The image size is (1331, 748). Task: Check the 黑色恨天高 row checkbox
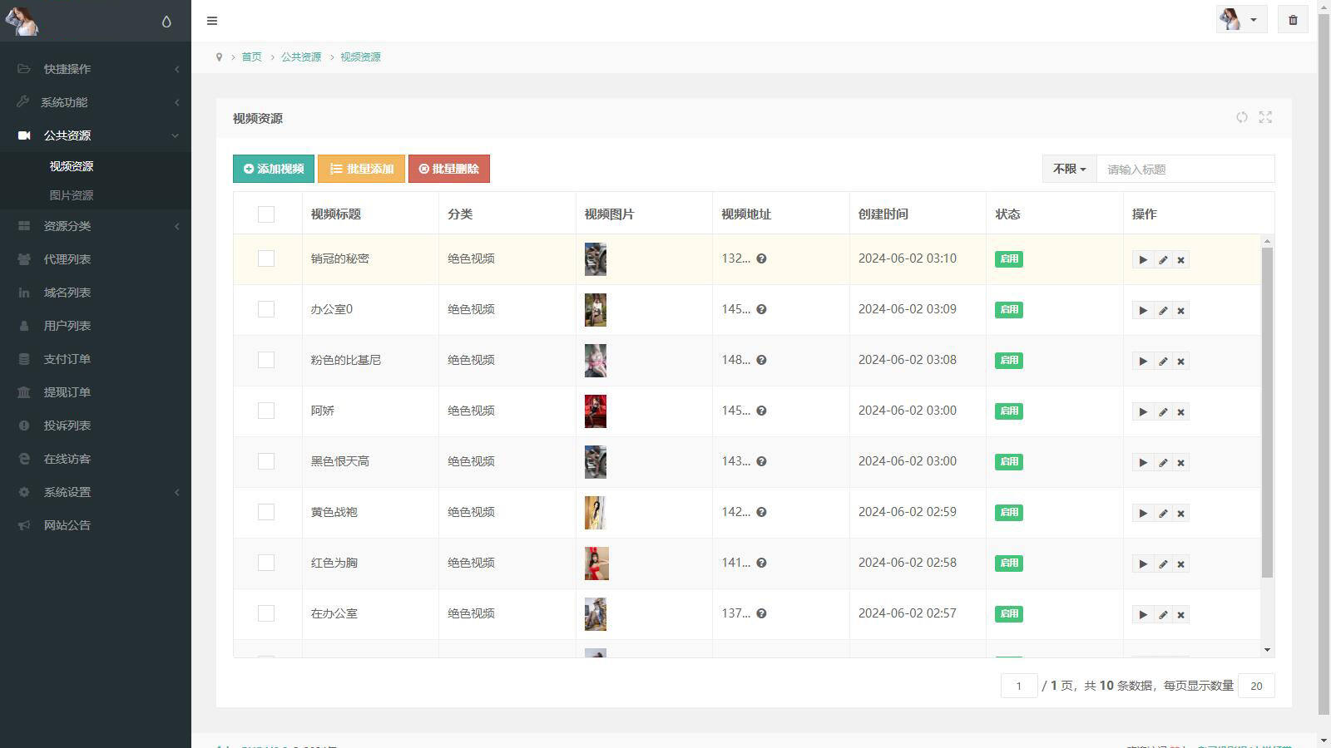pos(266,461)
